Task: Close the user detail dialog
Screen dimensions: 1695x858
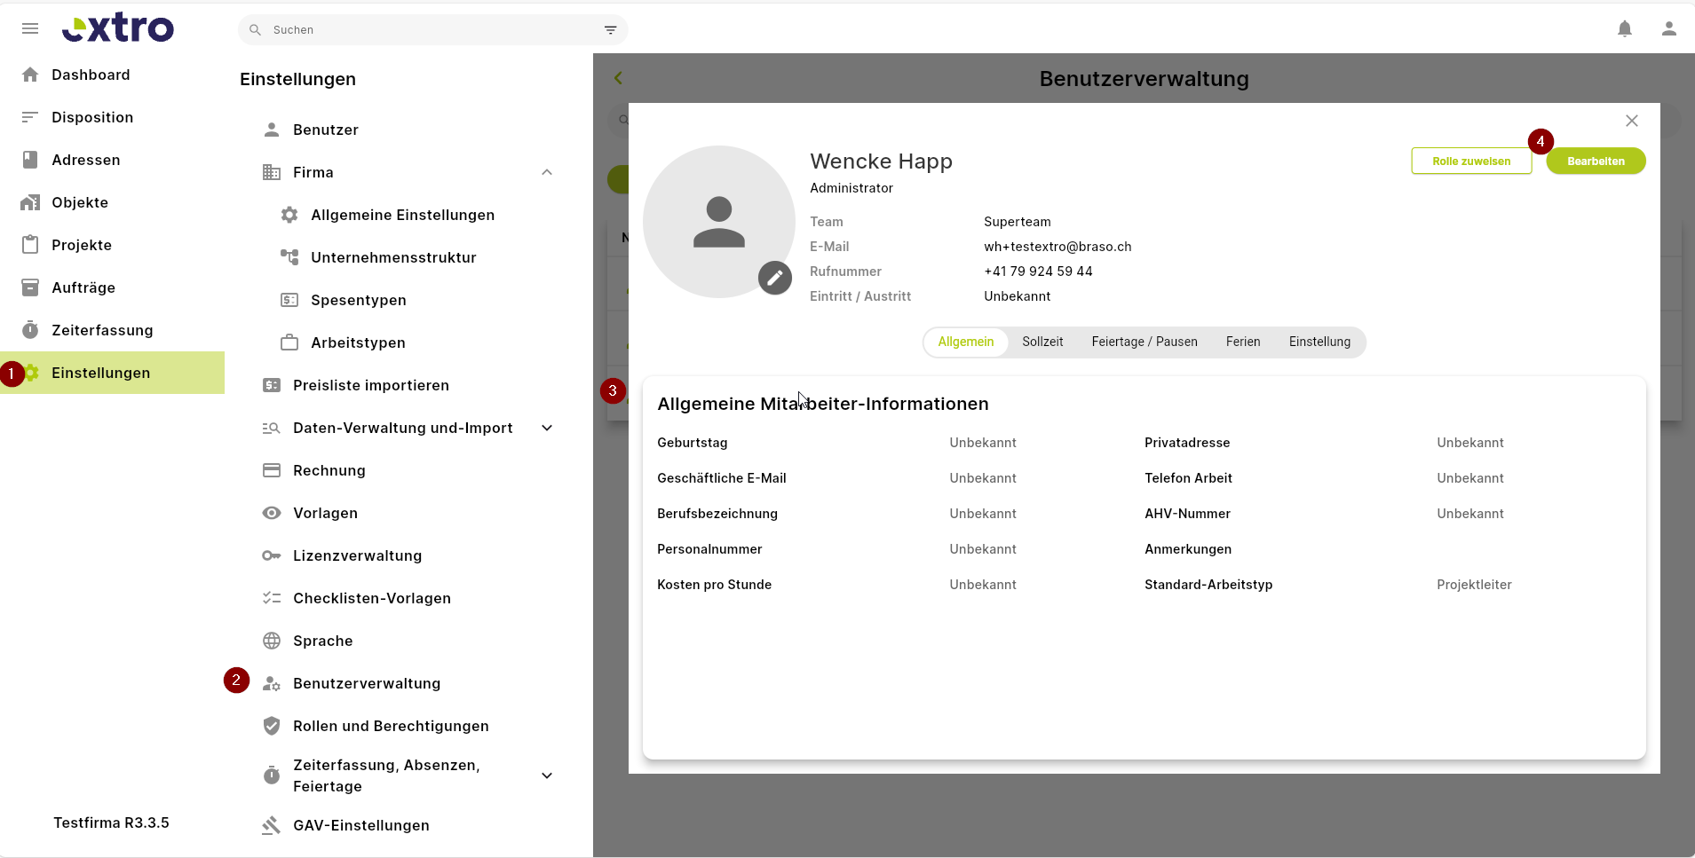Action: (1632, 121)
